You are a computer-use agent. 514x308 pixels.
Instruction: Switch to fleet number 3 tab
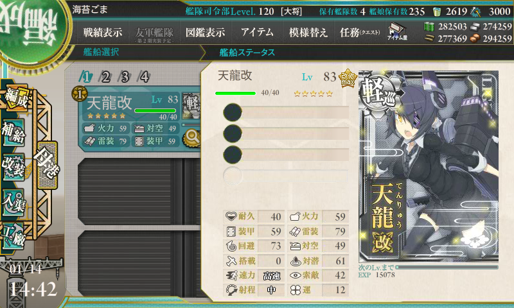tap(125, 77)
